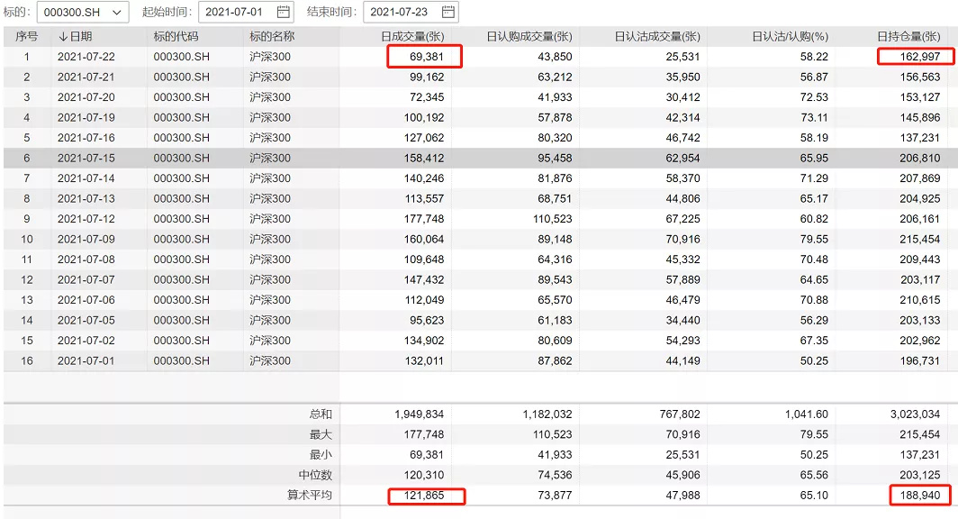Image resolution: width=958 pixels, height=519 pixels.
Task: Select row 1 dated 2021-07-22
Action: pyautogui.click(x=480, y=56)
